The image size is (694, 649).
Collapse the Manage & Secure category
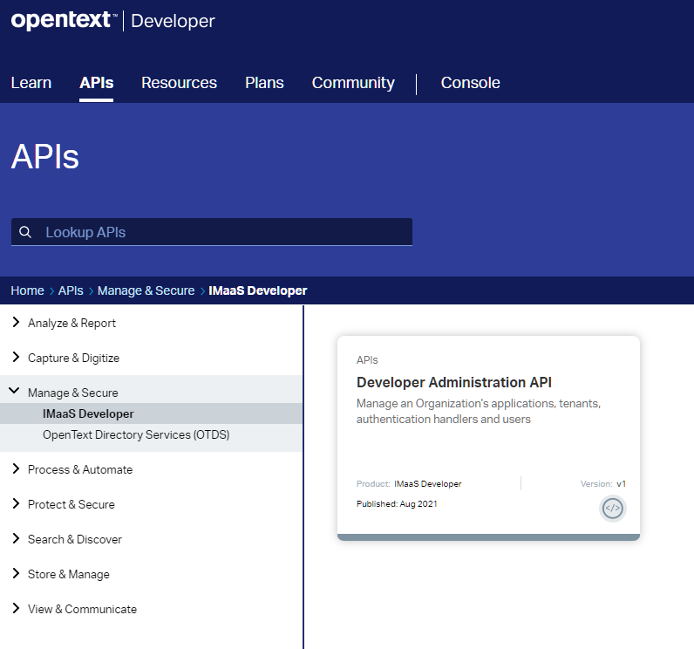click(x=72, y=393)
